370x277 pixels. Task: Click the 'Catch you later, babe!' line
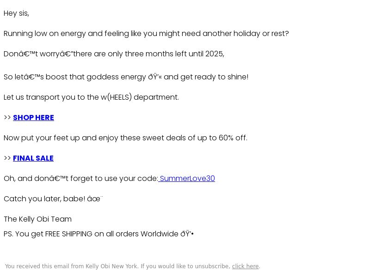(53, 199)
